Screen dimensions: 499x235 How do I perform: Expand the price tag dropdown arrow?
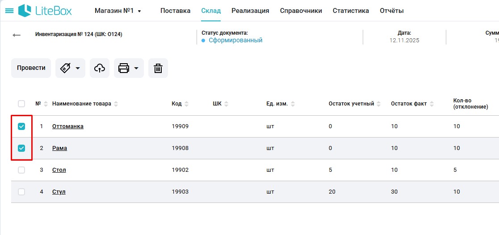(x=78, y=68)
